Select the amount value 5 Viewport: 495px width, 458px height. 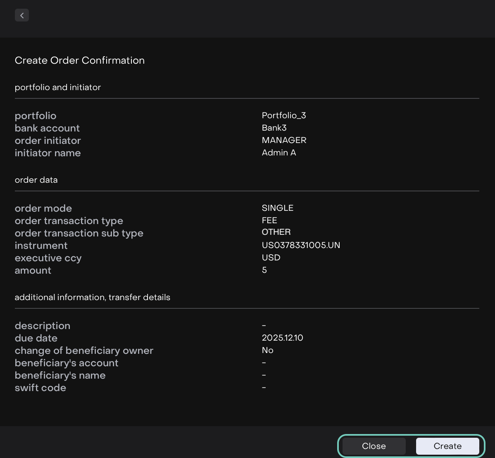coord(264,270)
